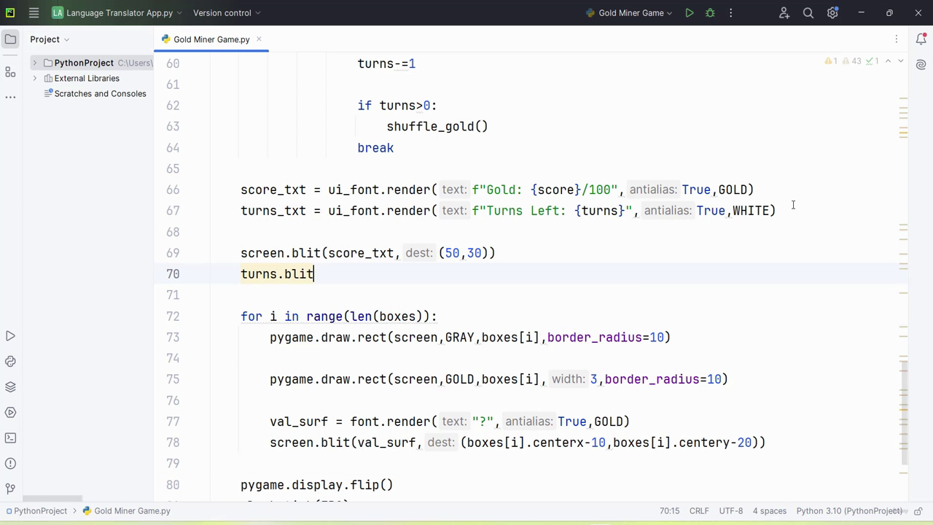Screen dimensions: 933x525
Task: Run the Gold Miner Game configuration
Action: point(689,13)
